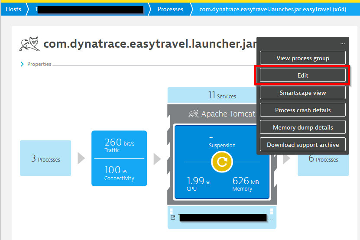Click Download support archive

point(303,145)
